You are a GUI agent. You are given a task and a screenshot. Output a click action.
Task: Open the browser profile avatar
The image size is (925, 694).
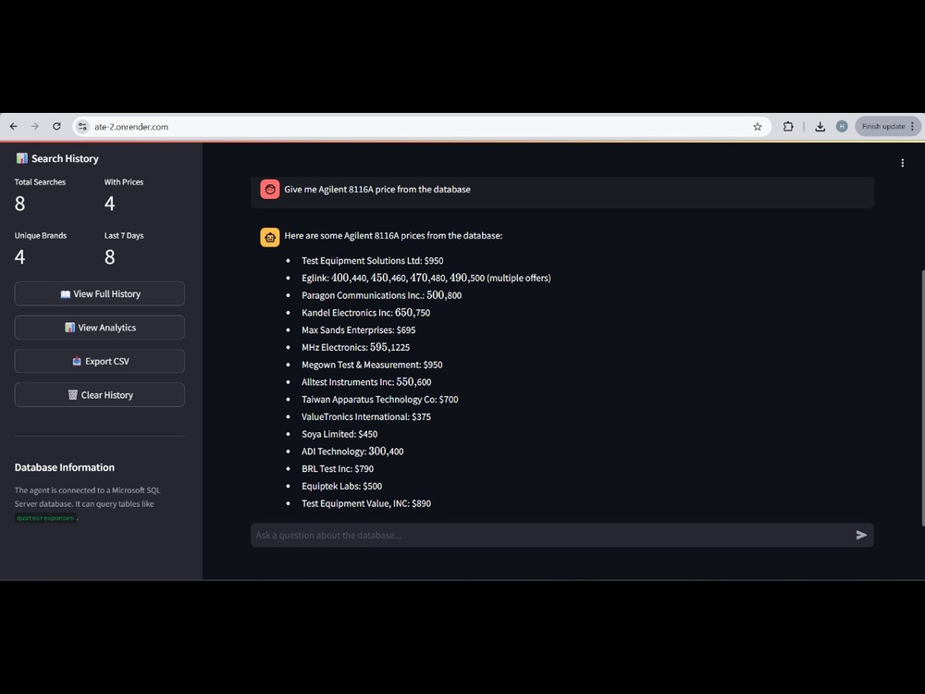pos(842,126)
